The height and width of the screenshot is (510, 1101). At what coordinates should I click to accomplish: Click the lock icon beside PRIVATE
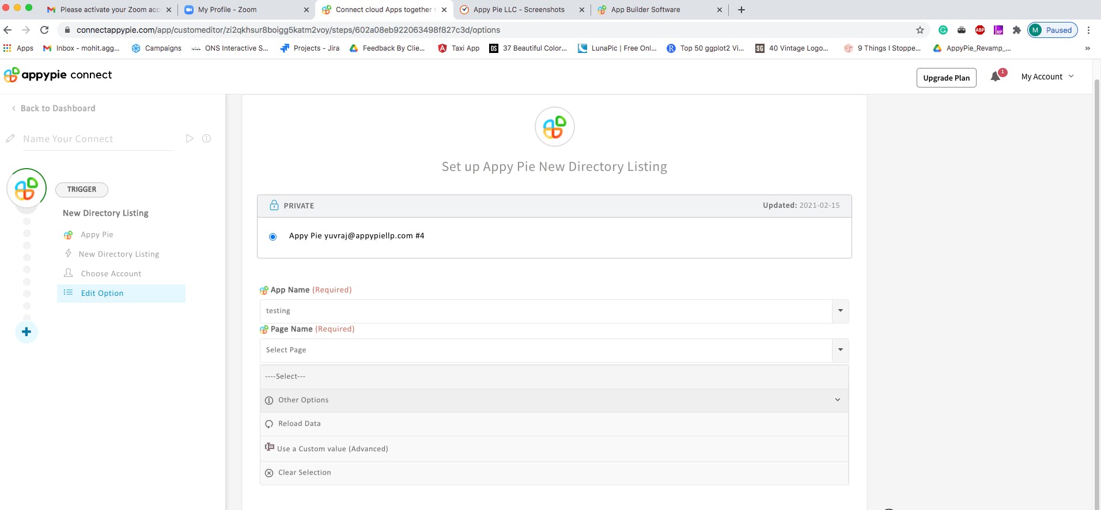click(x=274, y=205)
